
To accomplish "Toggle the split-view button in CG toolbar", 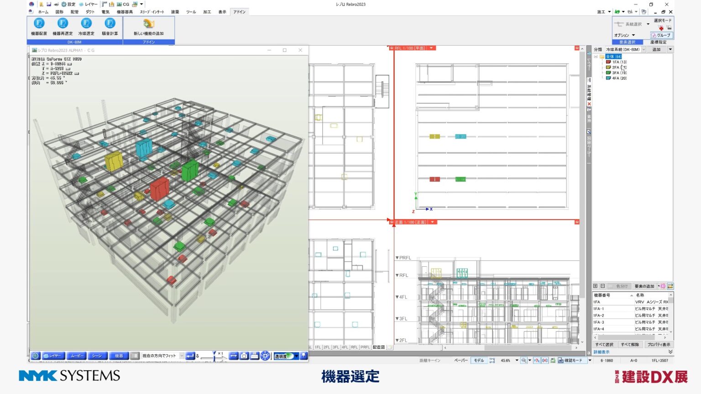I will click(135, 356).
